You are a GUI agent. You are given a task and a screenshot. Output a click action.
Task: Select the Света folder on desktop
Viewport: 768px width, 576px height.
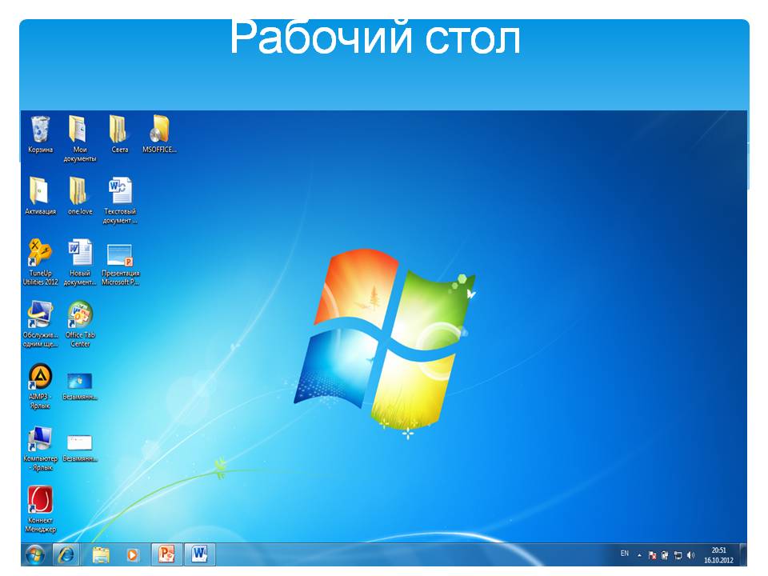pyautogui.click(x=118, y=130)
